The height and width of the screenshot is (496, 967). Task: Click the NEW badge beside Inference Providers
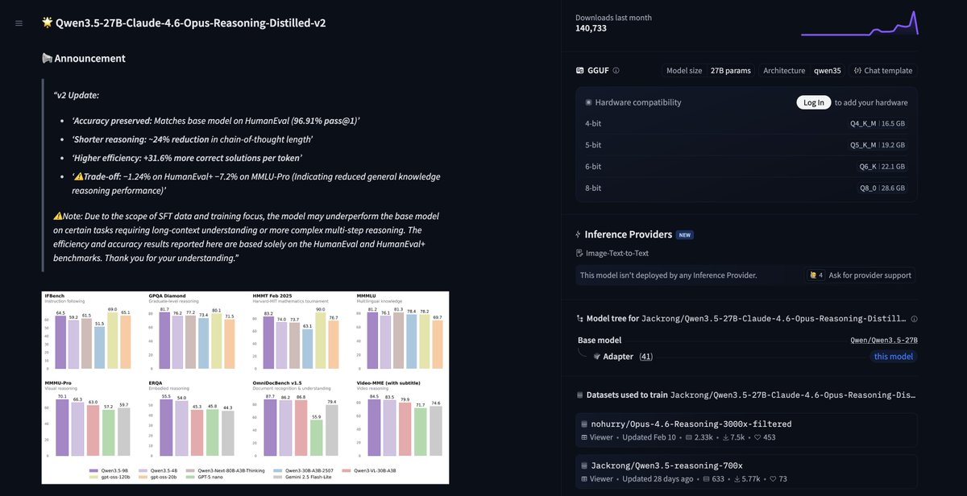point(684,234)
